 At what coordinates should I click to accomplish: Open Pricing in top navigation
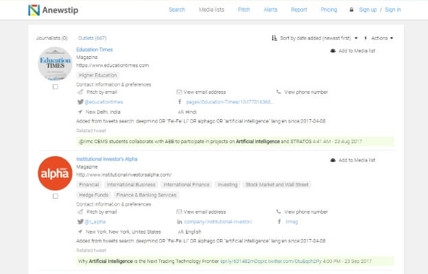click(329, 10)
